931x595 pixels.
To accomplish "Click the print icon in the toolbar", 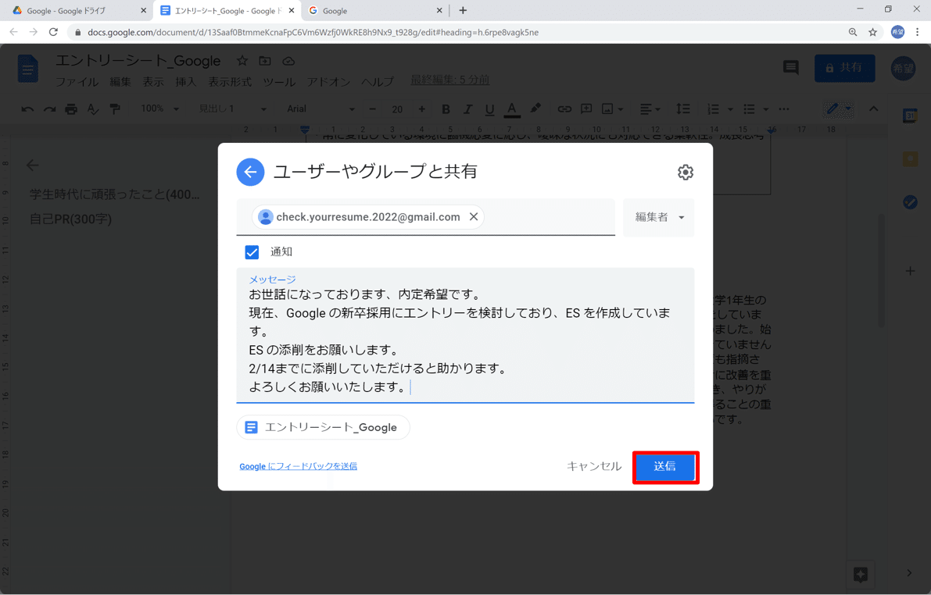I will pos(70,109).
